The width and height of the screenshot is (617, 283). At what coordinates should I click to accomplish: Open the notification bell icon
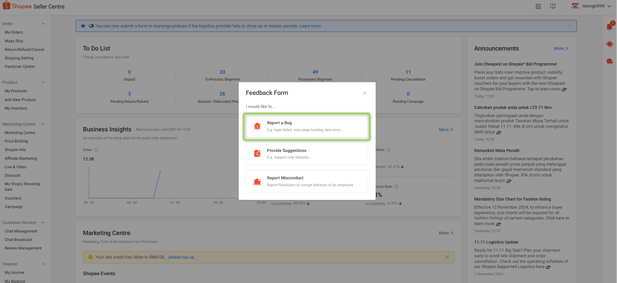609,27
